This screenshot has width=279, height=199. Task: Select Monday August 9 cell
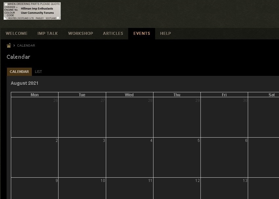click(35, 189)
